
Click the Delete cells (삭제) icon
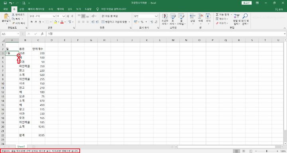[201, 16]
